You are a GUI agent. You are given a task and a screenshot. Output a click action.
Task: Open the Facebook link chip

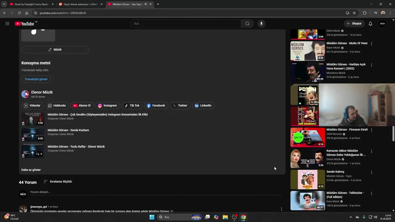[x=156, y=105]
